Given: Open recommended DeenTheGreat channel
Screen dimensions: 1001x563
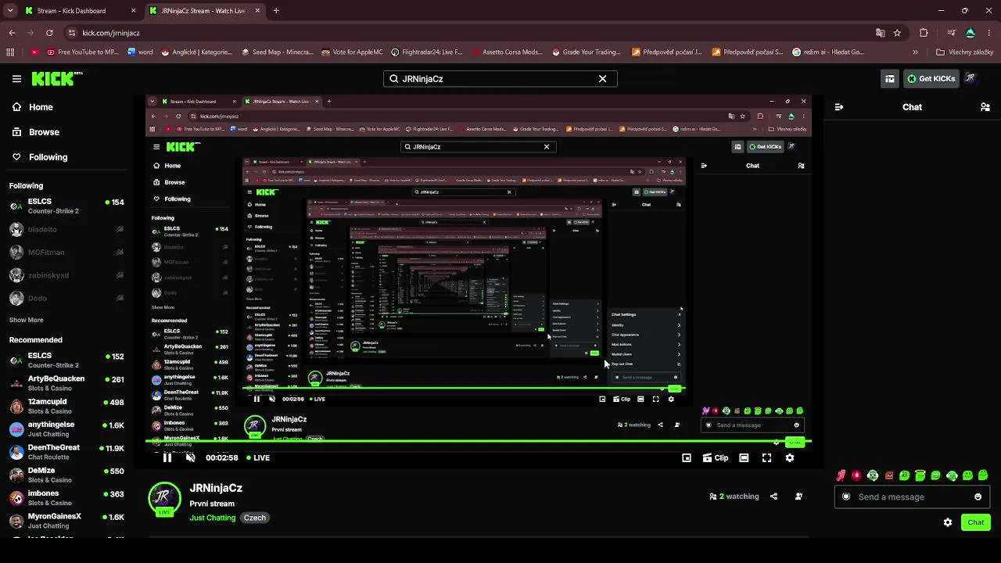Looking at the screenshot, I should (66, 452).
